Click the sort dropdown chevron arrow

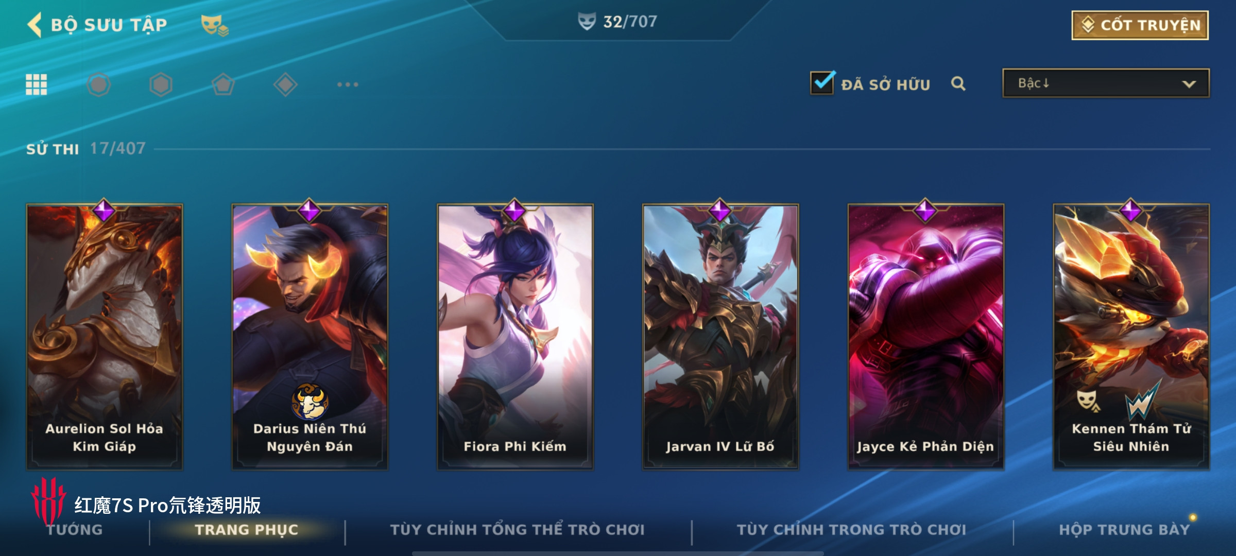(x=1189, y=84)
